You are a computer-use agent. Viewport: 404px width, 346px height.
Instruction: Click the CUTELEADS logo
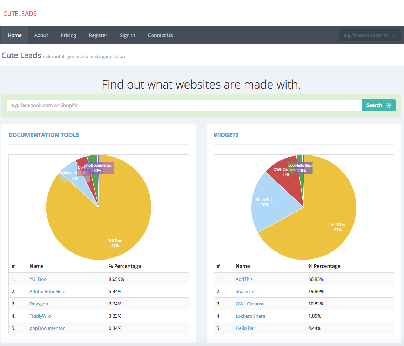(20, 14)
